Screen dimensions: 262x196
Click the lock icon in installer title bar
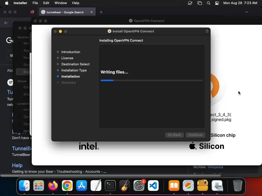207,31
